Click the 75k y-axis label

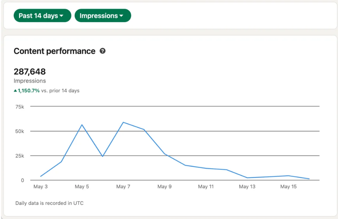(19, 106)
